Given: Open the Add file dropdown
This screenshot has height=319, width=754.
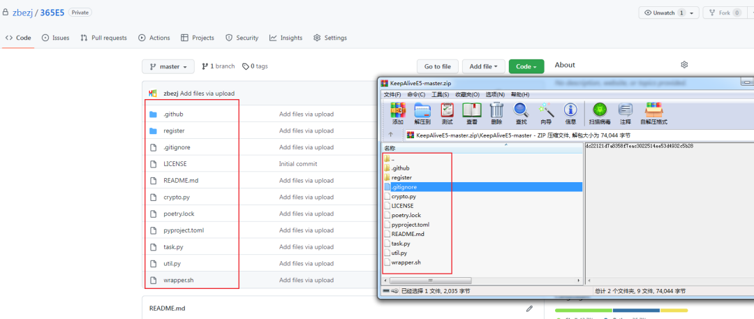Looking at the screenshot, I should coord(484,66).
